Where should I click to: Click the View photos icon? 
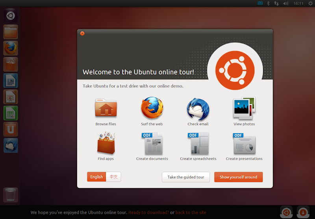click(x=244, y=108)
